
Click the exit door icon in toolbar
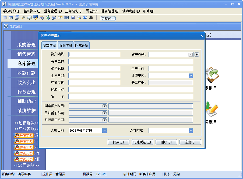(x=91, y=18)
